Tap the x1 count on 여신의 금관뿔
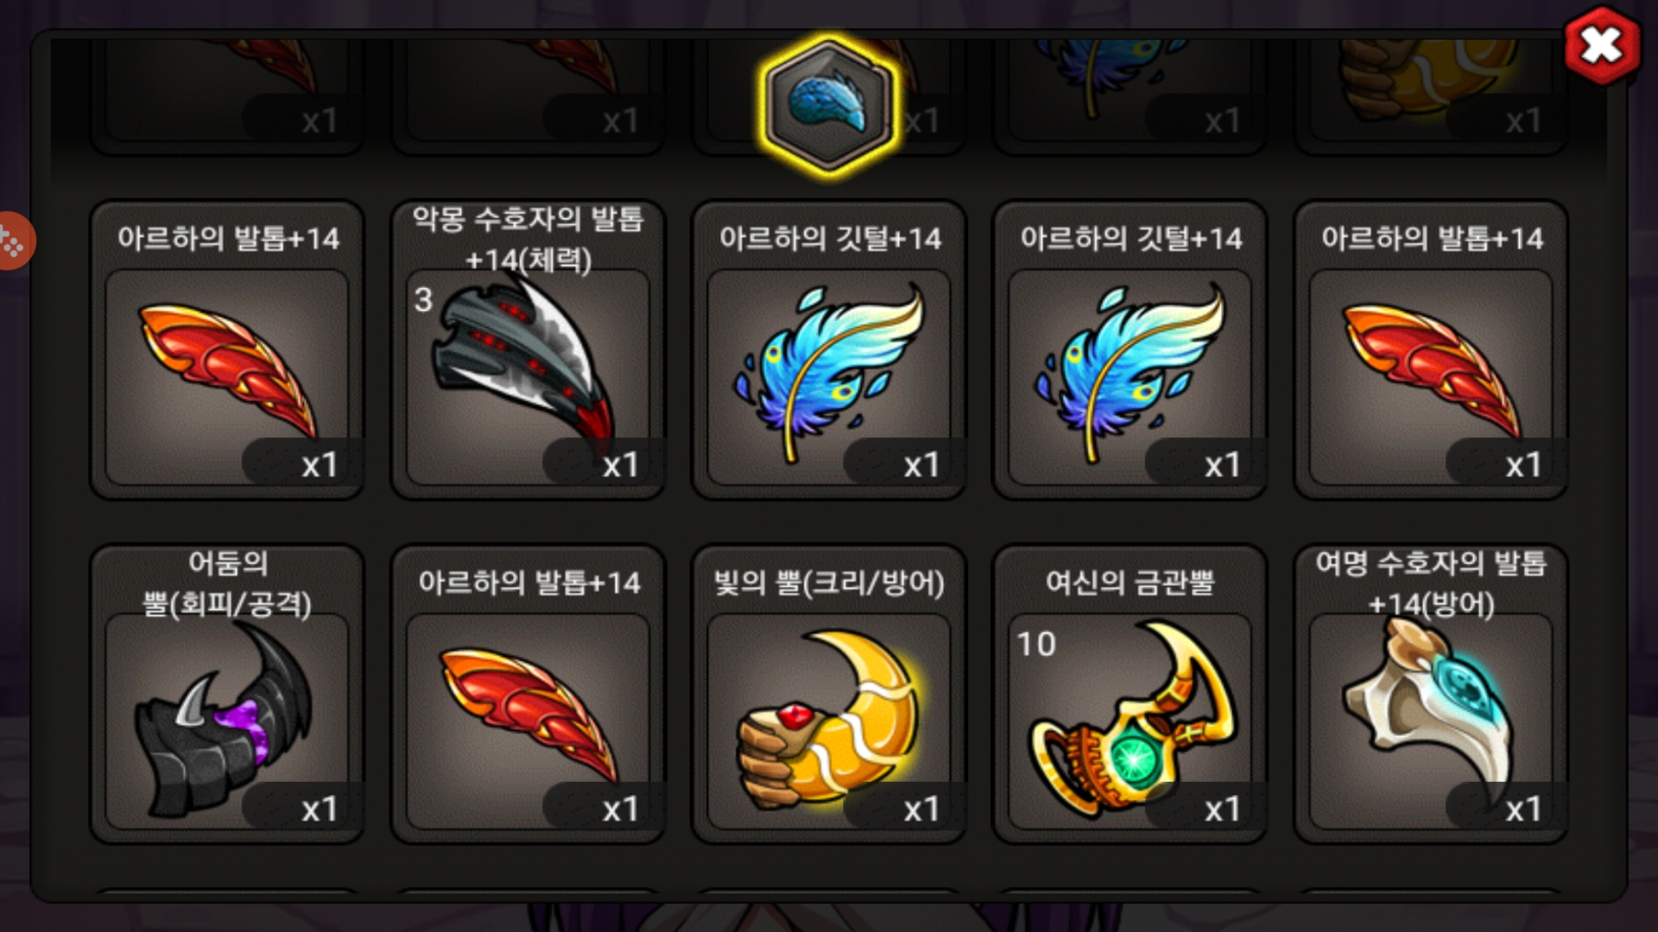 click(1222, 809)
